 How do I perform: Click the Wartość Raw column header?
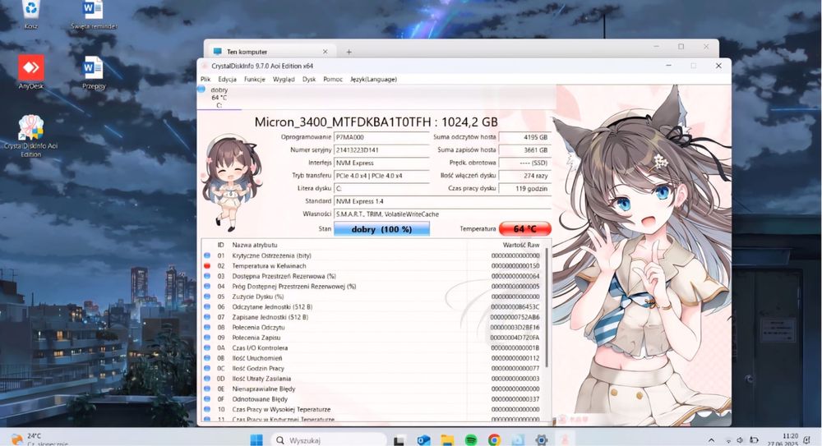click(520, 245)
